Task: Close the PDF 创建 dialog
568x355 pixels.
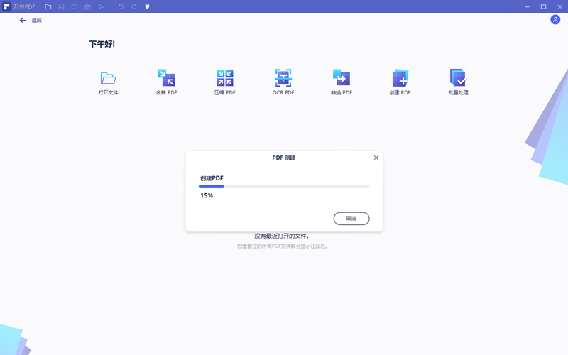Action: (x=376, y=158)
